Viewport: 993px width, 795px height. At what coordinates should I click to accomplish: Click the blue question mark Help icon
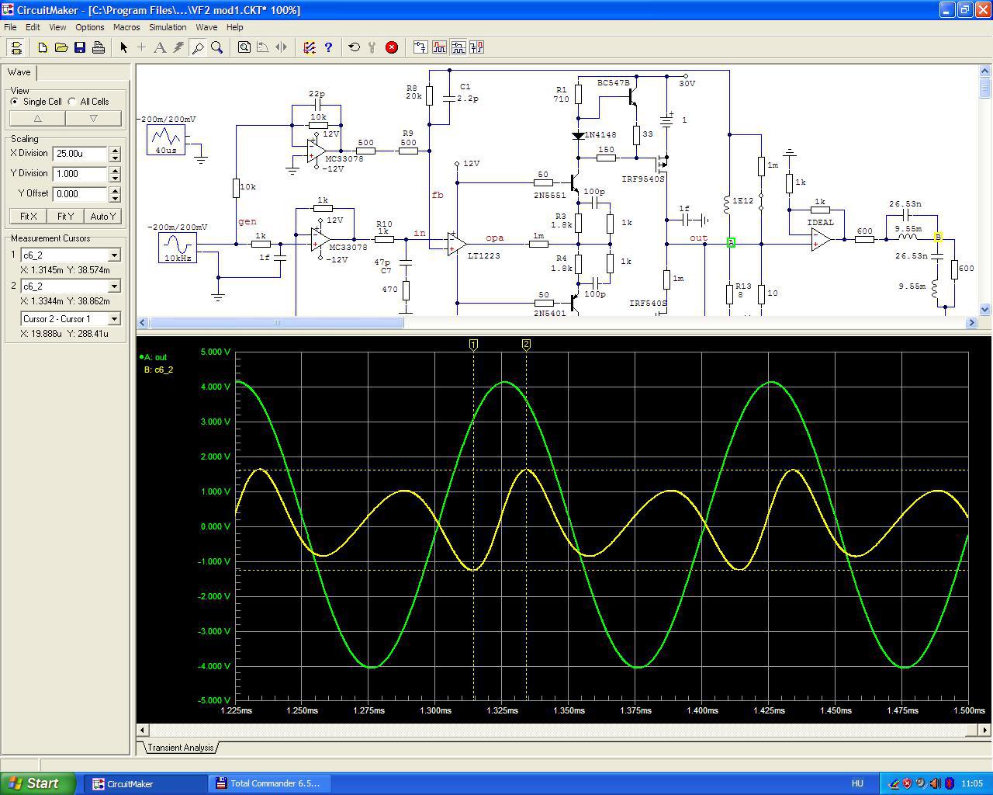328,47
